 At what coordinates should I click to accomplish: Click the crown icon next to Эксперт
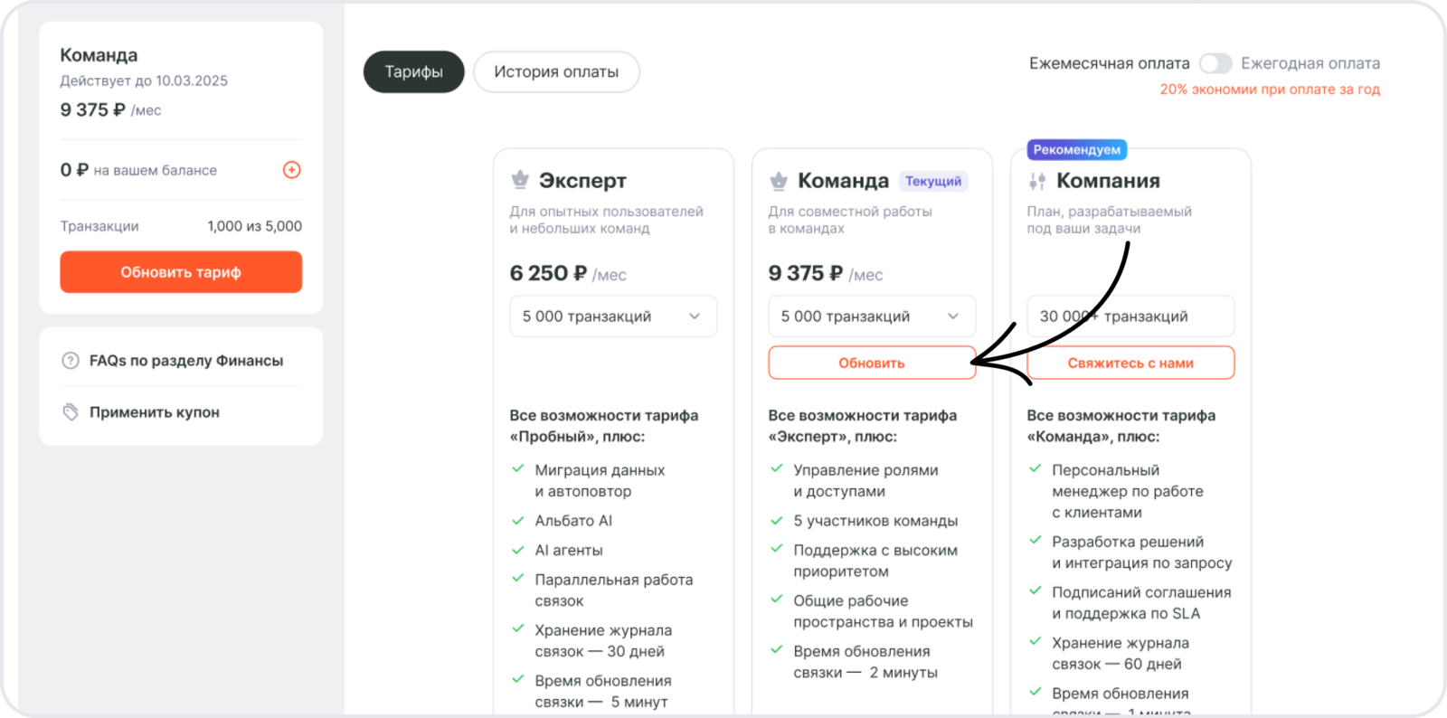[520, 181]
